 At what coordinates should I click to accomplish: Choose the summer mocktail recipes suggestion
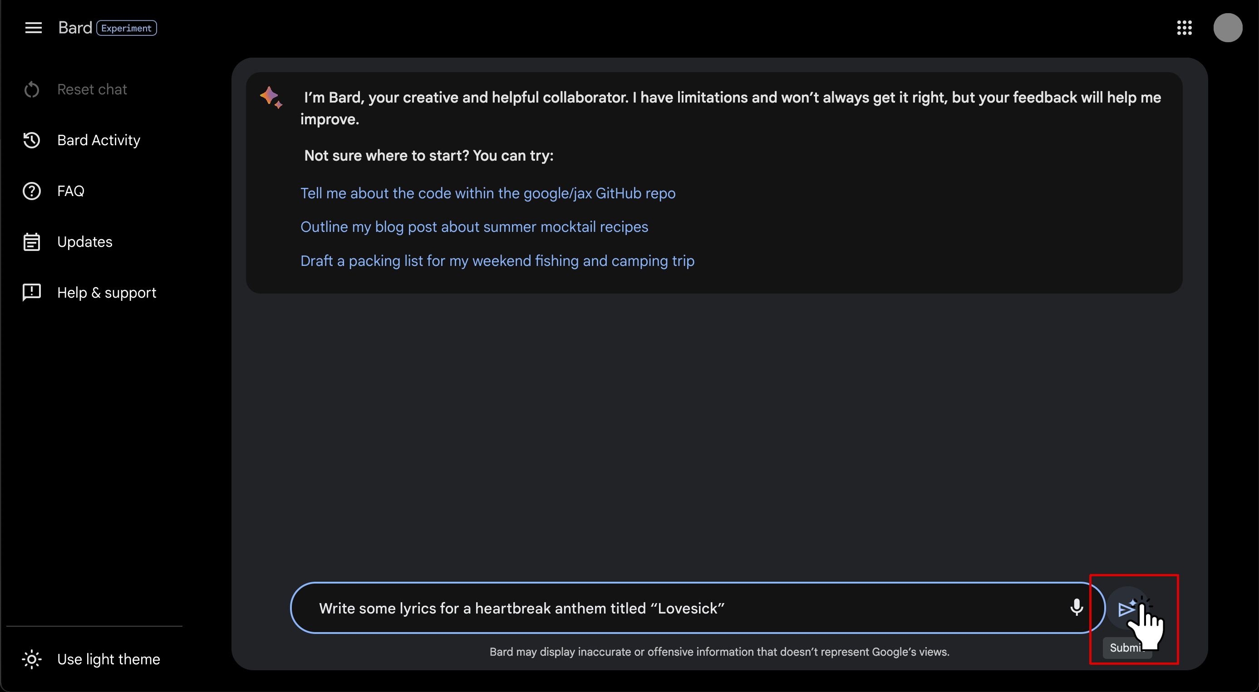pyautogui.click(x=474, y=227)
